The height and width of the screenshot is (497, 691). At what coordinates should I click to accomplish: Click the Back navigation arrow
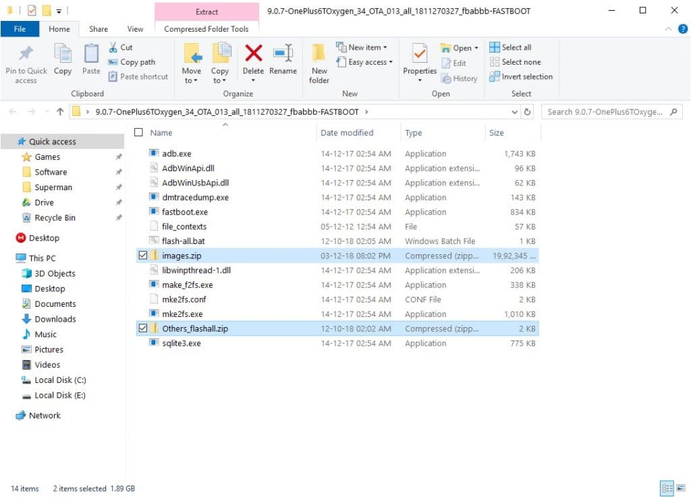pyautogui.click(x=13, y=112)
